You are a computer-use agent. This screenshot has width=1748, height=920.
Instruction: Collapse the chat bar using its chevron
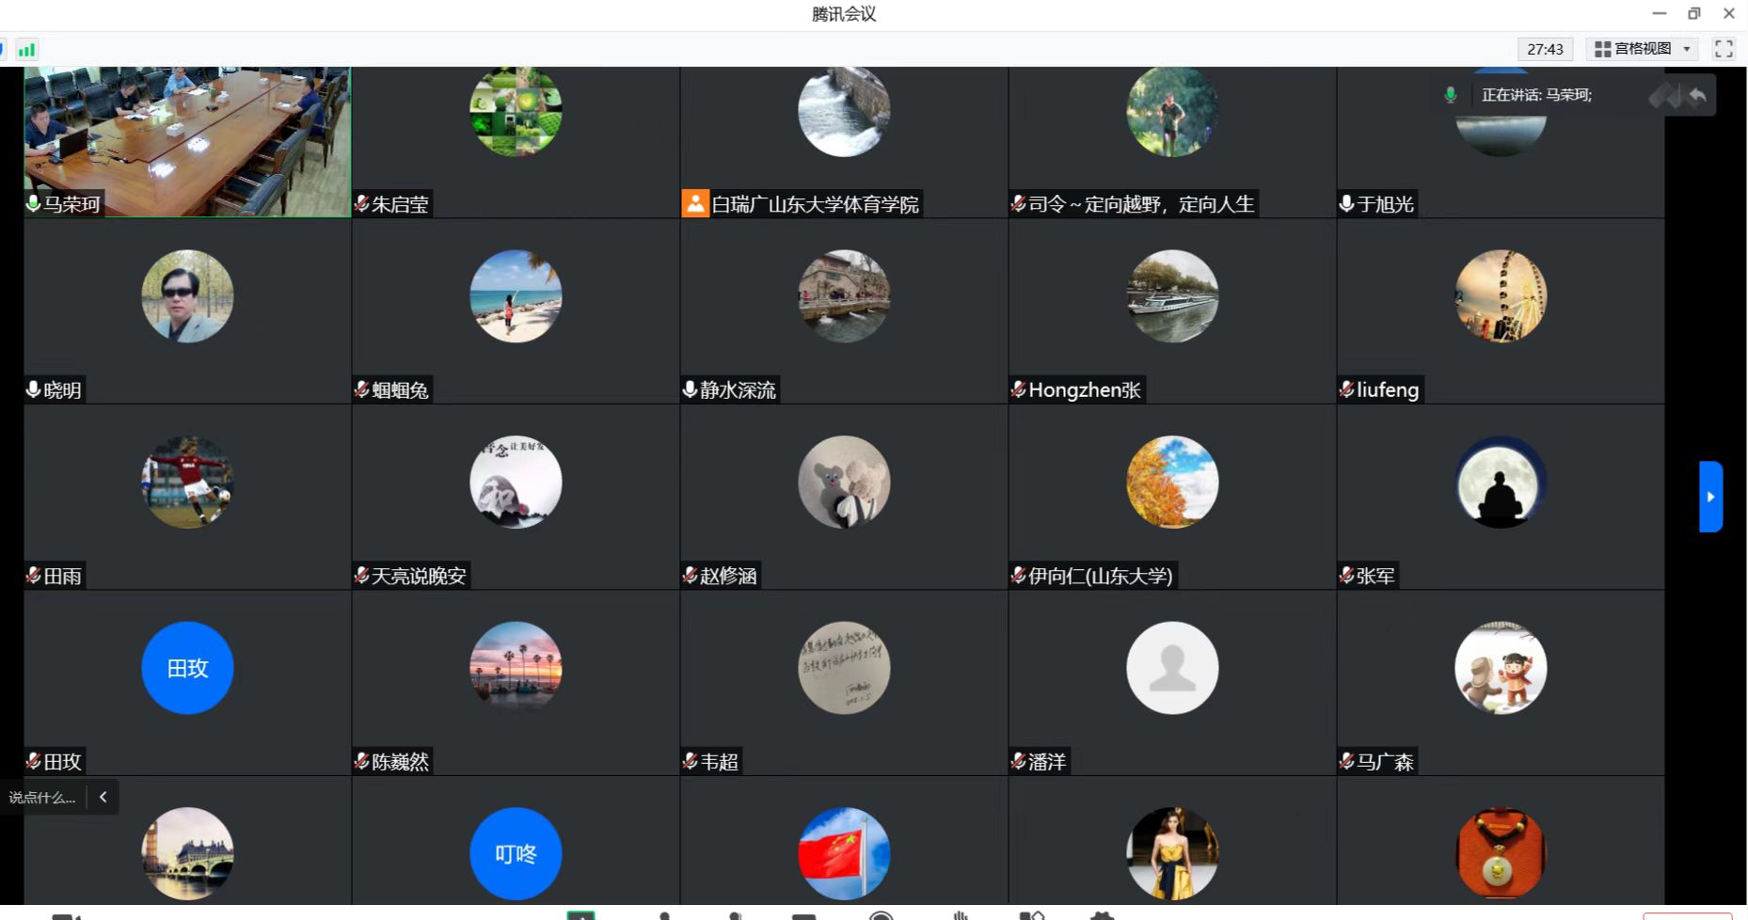click(x=103, y=796)
